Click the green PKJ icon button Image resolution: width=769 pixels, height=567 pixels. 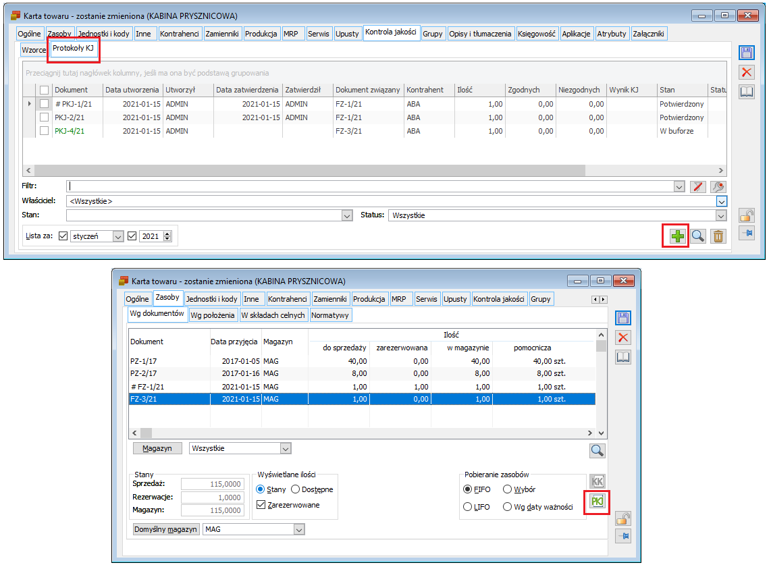[597, 502]
